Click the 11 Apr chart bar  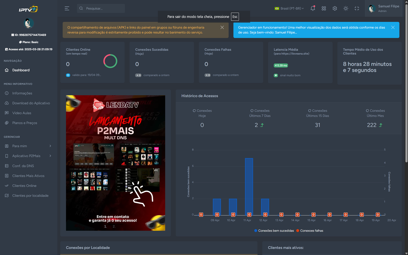(x=249, y=186)
